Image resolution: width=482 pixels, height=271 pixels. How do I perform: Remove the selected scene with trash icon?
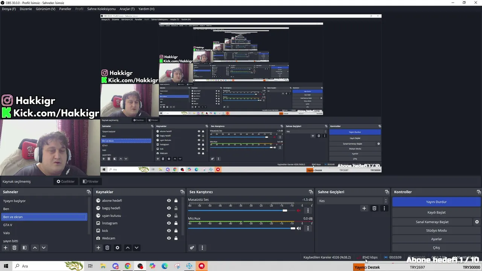[14, 248]
